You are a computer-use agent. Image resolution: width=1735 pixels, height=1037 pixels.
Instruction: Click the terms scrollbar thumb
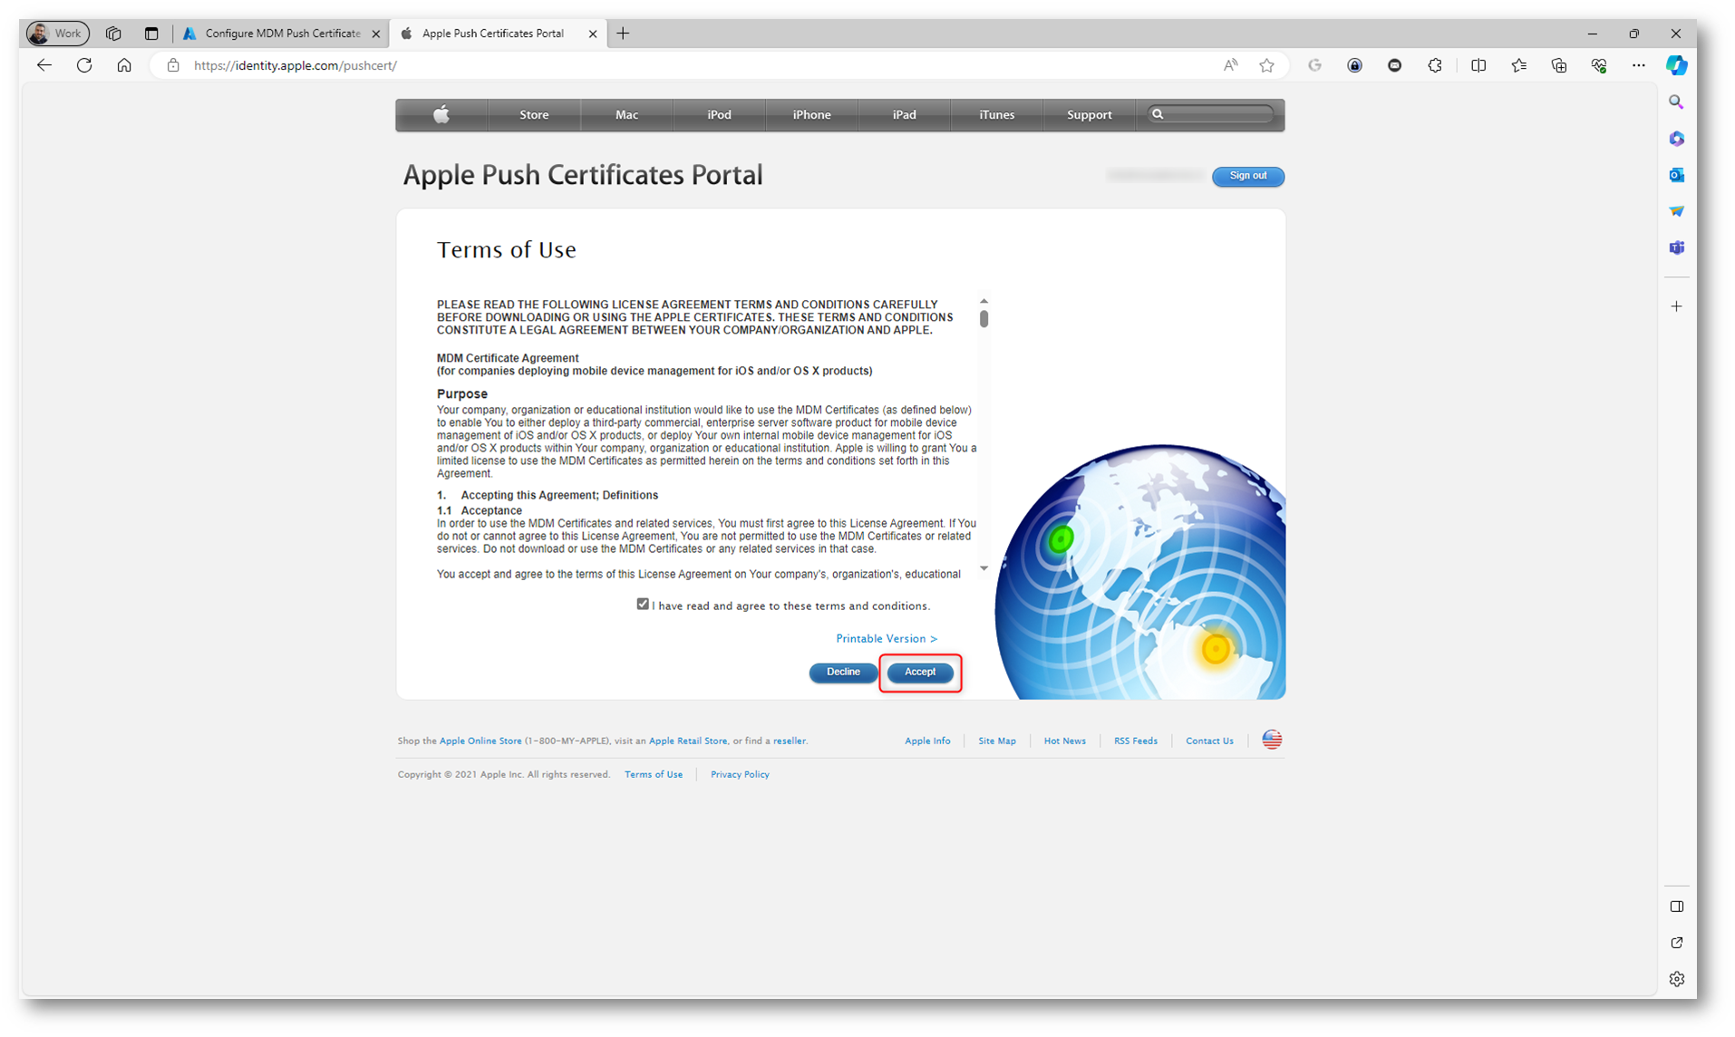click(984, 319)
